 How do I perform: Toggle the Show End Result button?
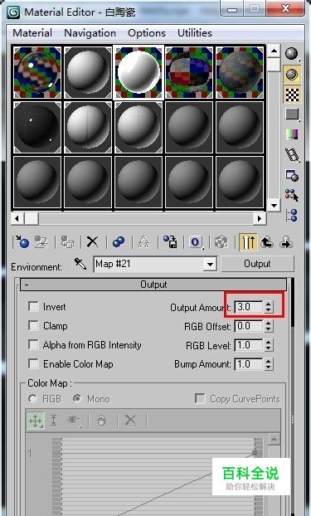point(248,242)
